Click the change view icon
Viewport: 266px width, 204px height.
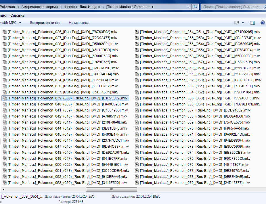(x=236, y=23)
